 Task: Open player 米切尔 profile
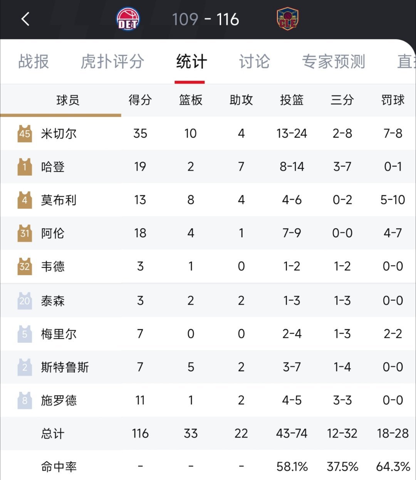[x=59, y=134]
